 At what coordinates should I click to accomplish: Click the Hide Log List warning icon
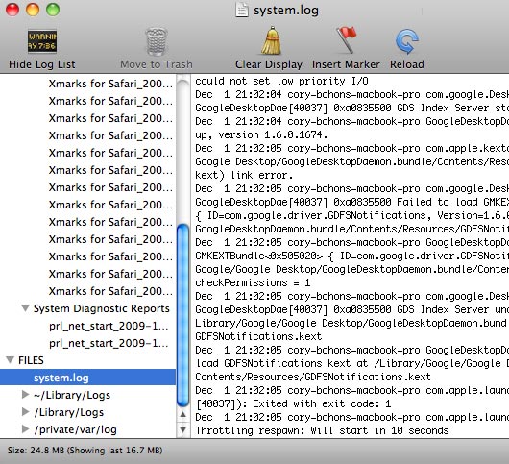[x=42, y=41]
